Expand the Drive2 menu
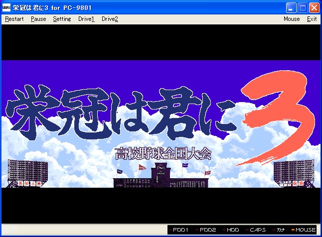Viewport: 322px width, 237px height. 110,19
